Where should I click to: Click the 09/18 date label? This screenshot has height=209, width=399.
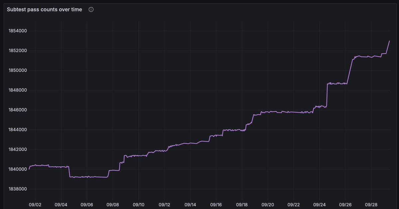[x=242, y=205]
